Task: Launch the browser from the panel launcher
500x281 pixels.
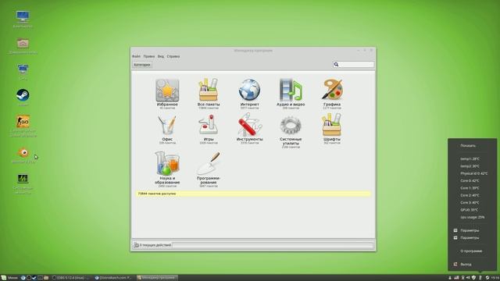Action: (x=23, y=278)
